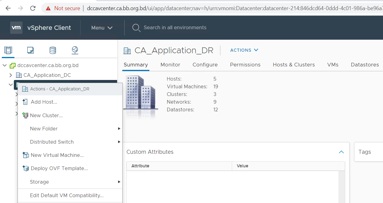Click the Search in all environments field

pyautogui.click(x=175, y=28)
